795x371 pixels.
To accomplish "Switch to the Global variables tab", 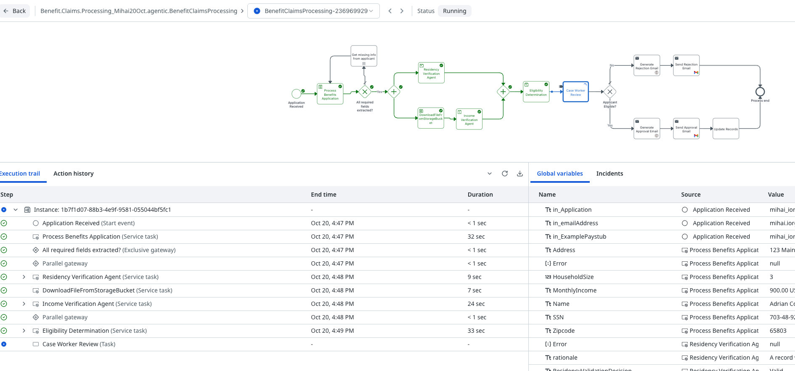I will tap(560, 174).
